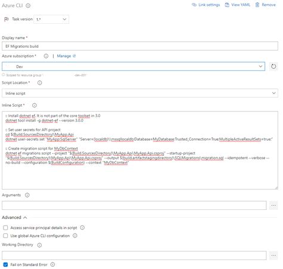Click the task version flag icon
Viewport: 283px width, 269px height.
tap(7, 19)
